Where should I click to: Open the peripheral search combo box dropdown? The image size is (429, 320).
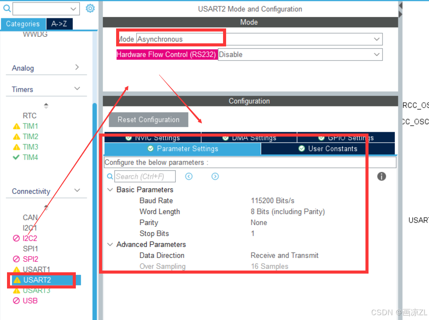(x=73, y=9)
